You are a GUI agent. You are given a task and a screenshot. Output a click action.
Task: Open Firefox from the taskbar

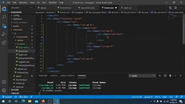43,101
